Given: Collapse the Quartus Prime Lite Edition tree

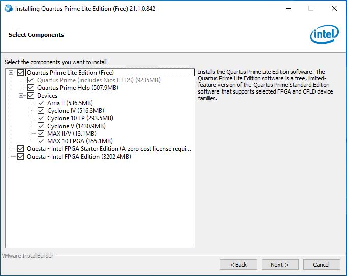Looking at the screenshot, I should point(11,73).
